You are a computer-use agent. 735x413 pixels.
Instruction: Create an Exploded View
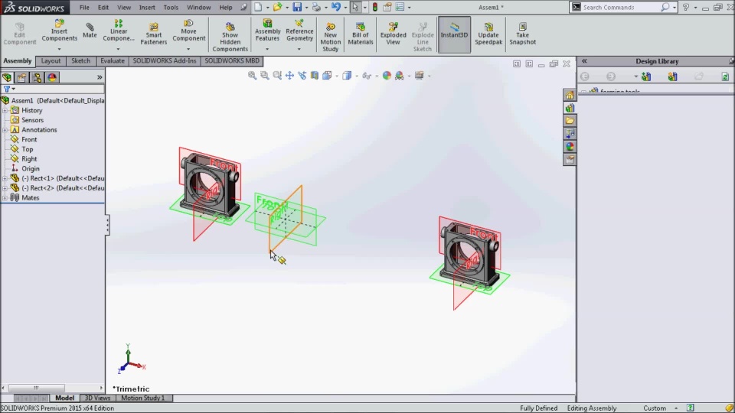393,34
